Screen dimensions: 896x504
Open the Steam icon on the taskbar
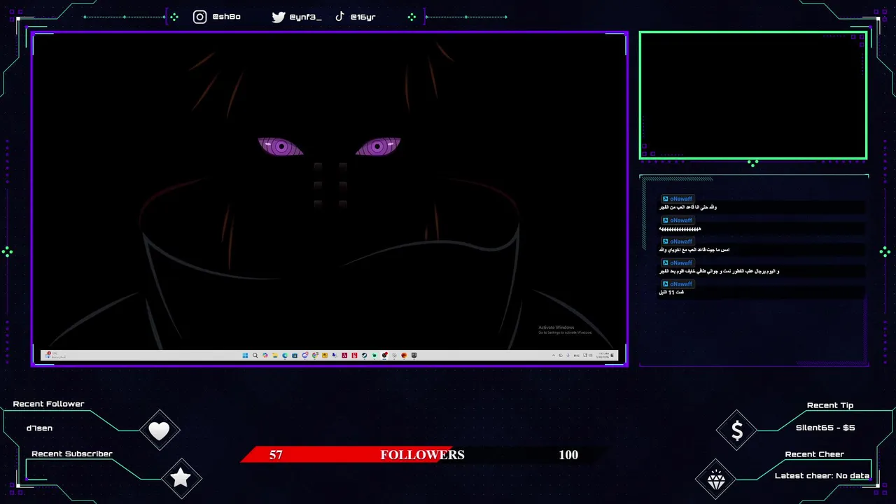point(364,356)
